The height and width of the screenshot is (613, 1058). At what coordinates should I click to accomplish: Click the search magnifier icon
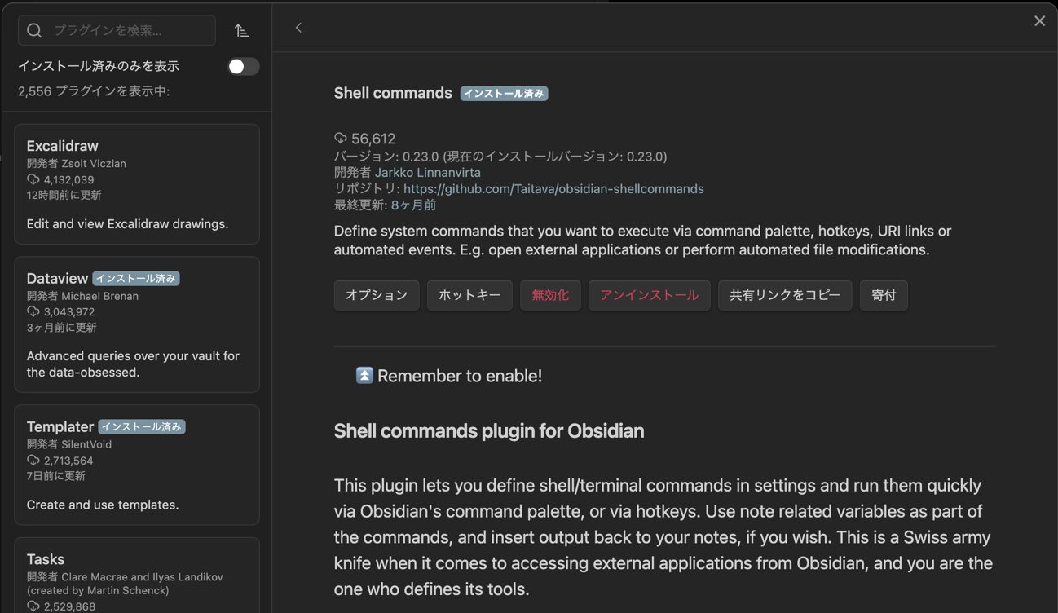coord(34,31)
